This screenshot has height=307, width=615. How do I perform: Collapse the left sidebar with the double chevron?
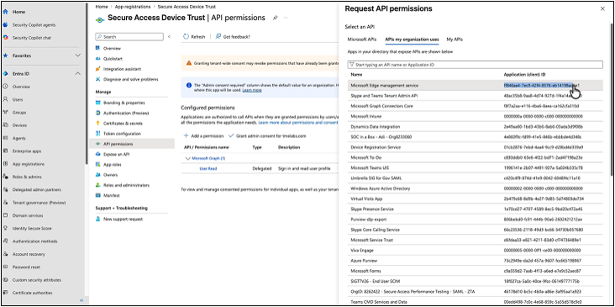(81, 300)
